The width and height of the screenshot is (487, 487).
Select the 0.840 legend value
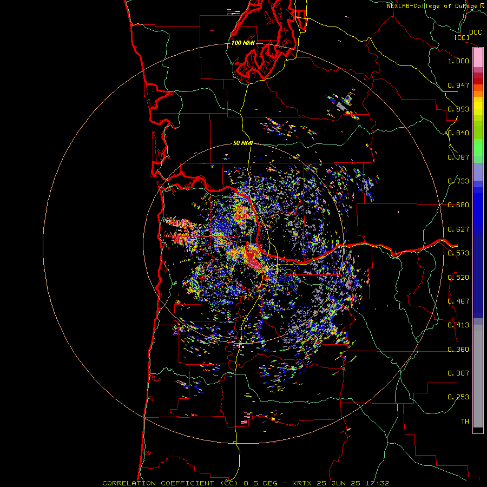point(458,133)
